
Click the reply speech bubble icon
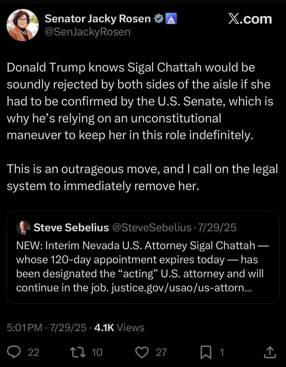[13, 352]
